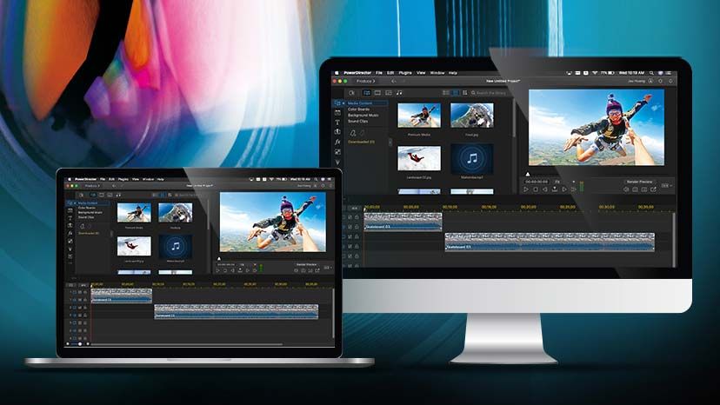This screenshot has height=405, width=720.
Task: Open fx Effect Room icon on iMac
Action: [337, 142]
